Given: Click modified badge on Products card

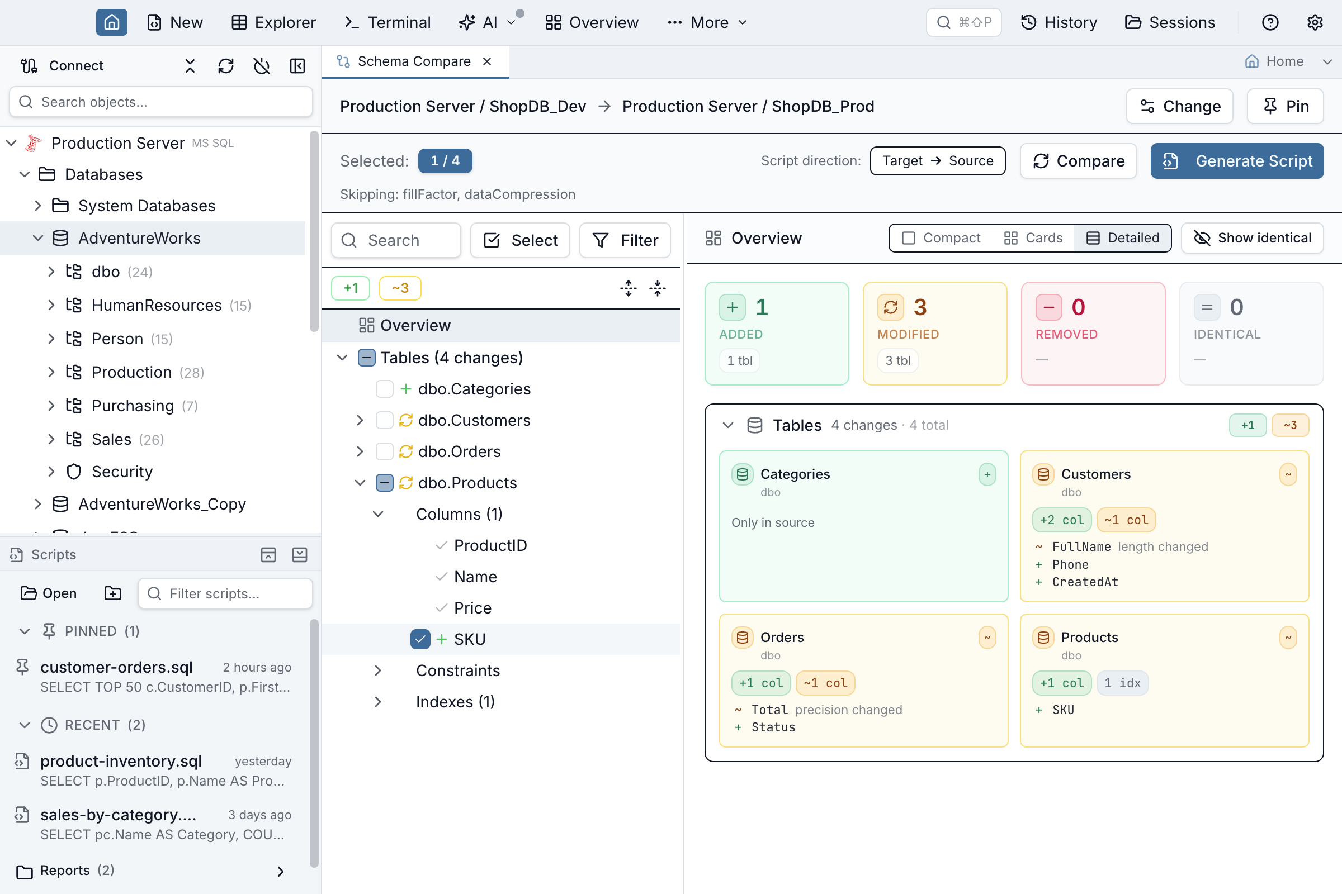Looking at the screenshot, I should [x=1288, y=638].
